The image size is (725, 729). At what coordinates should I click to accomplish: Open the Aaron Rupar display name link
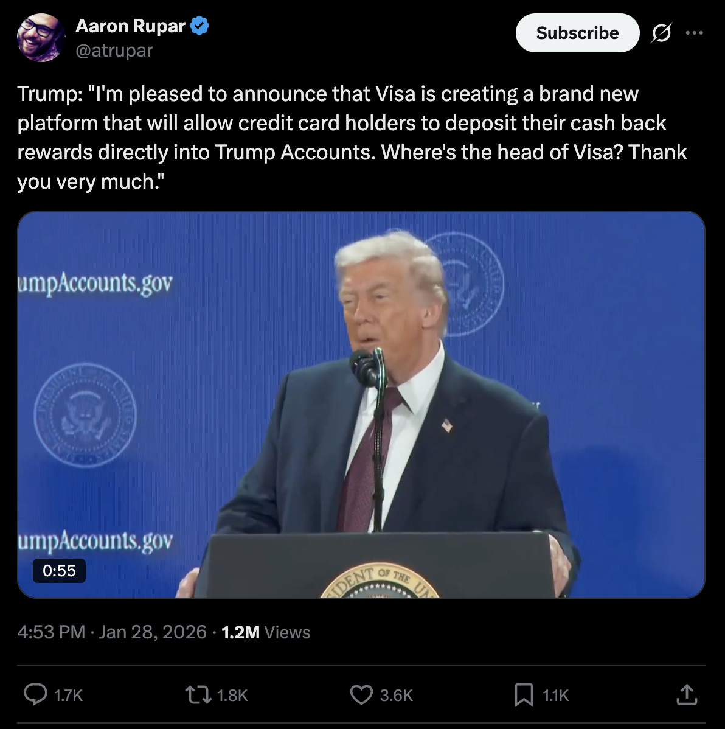click(x=131, y=26)
